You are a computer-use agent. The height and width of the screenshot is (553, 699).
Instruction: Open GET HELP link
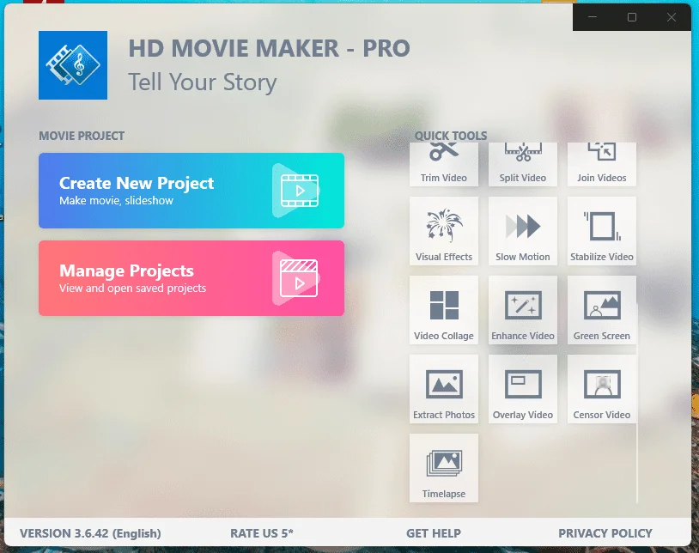click(434, 533)
